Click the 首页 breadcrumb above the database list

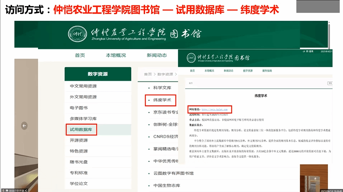[x=148, y=74]
